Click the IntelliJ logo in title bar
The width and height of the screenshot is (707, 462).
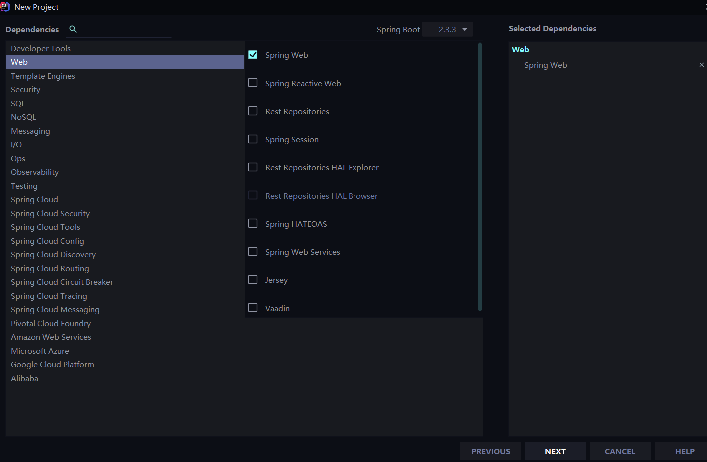coord(5,7)
